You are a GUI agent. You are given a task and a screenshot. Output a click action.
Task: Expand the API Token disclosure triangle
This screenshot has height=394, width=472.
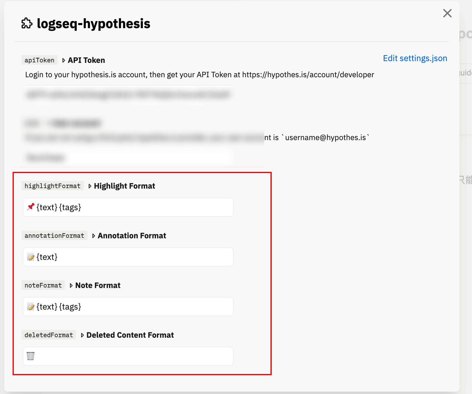[x=63, y=60]
